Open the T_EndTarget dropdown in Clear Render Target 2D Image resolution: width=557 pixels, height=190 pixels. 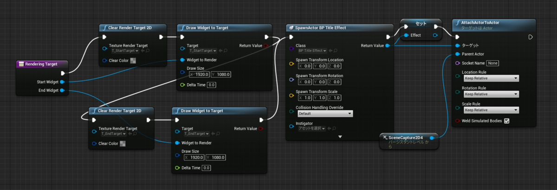(114, 133)
